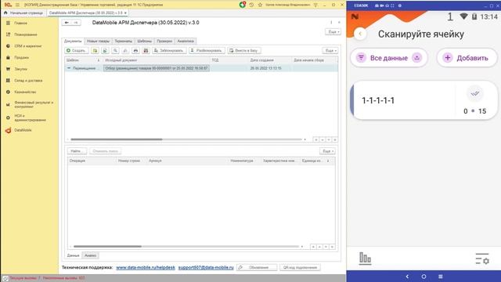Click first green folder icon after Создать

point(95,50)
